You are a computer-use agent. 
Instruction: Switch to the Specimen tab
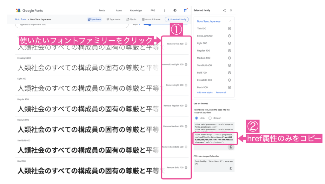(94, 19)
